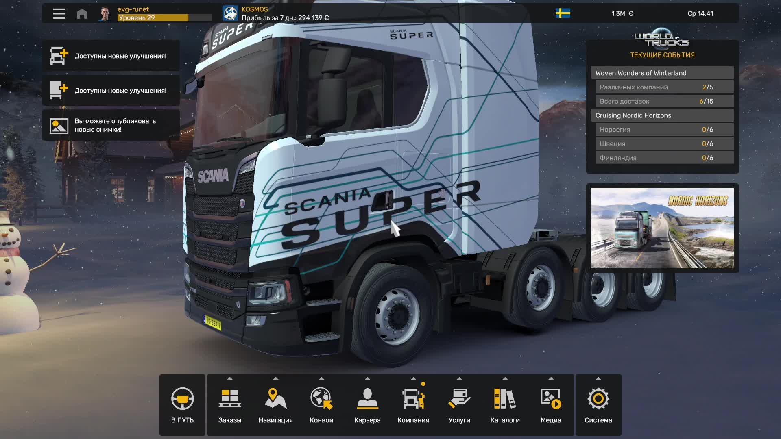Open the new truck upgrades notification

click(x=111, y=56)
